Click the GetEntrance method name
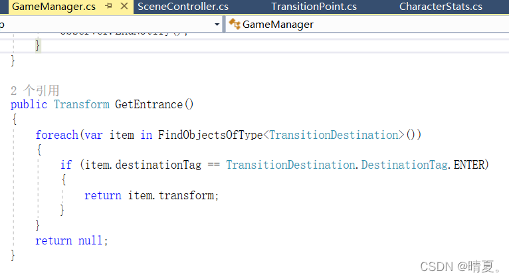509x279 pixels. pos(149,104)
